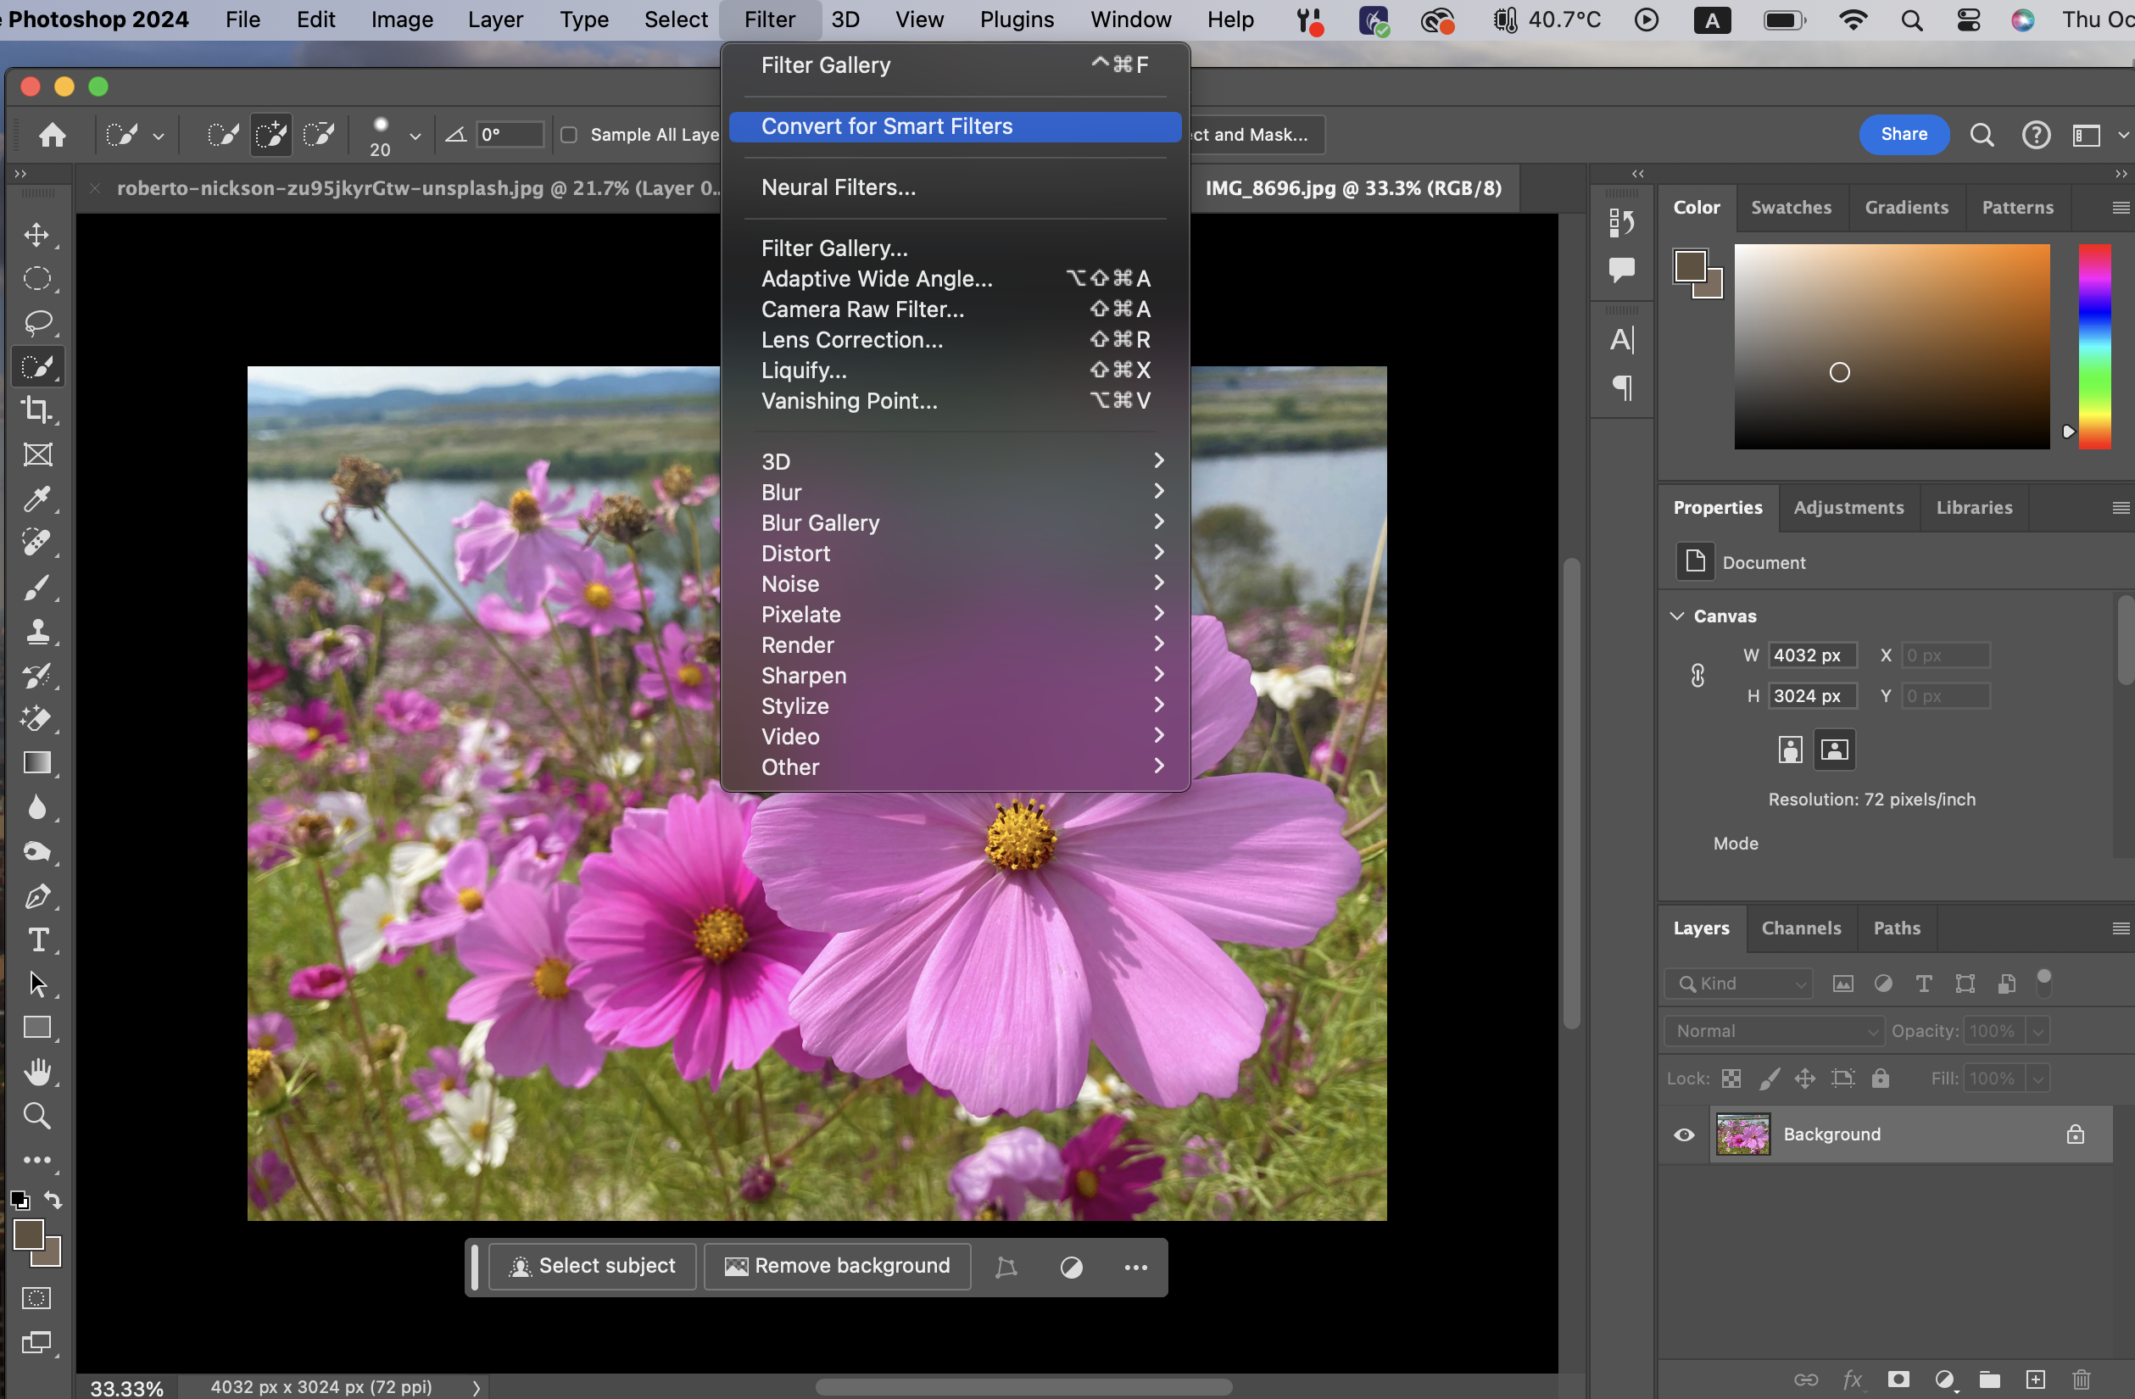Screen dimensions: 2135x1399
Task: Select the Hand tool
Action: click(36, 1072)
